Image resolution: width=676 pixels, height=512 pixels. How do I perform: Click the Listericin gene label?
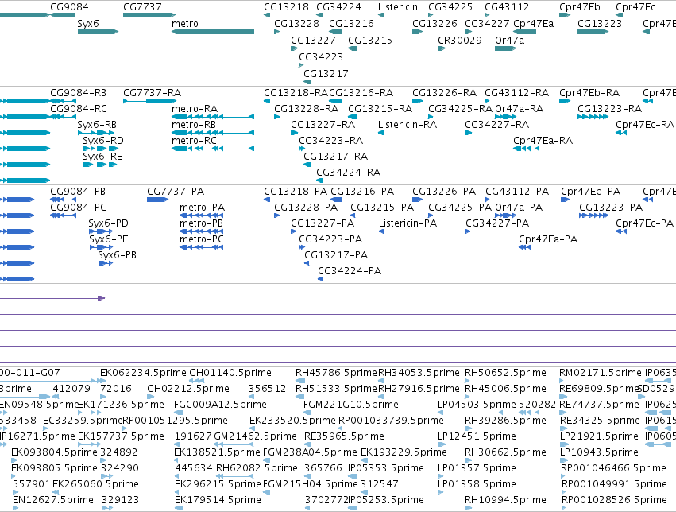point(397,7)
